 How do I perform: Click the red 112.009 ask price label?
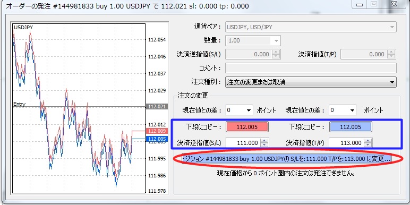[x=157, y=131]
